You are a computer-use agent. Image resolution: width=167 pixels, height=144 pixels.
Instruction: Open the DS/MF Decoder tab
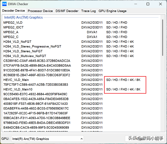point(67,11)
